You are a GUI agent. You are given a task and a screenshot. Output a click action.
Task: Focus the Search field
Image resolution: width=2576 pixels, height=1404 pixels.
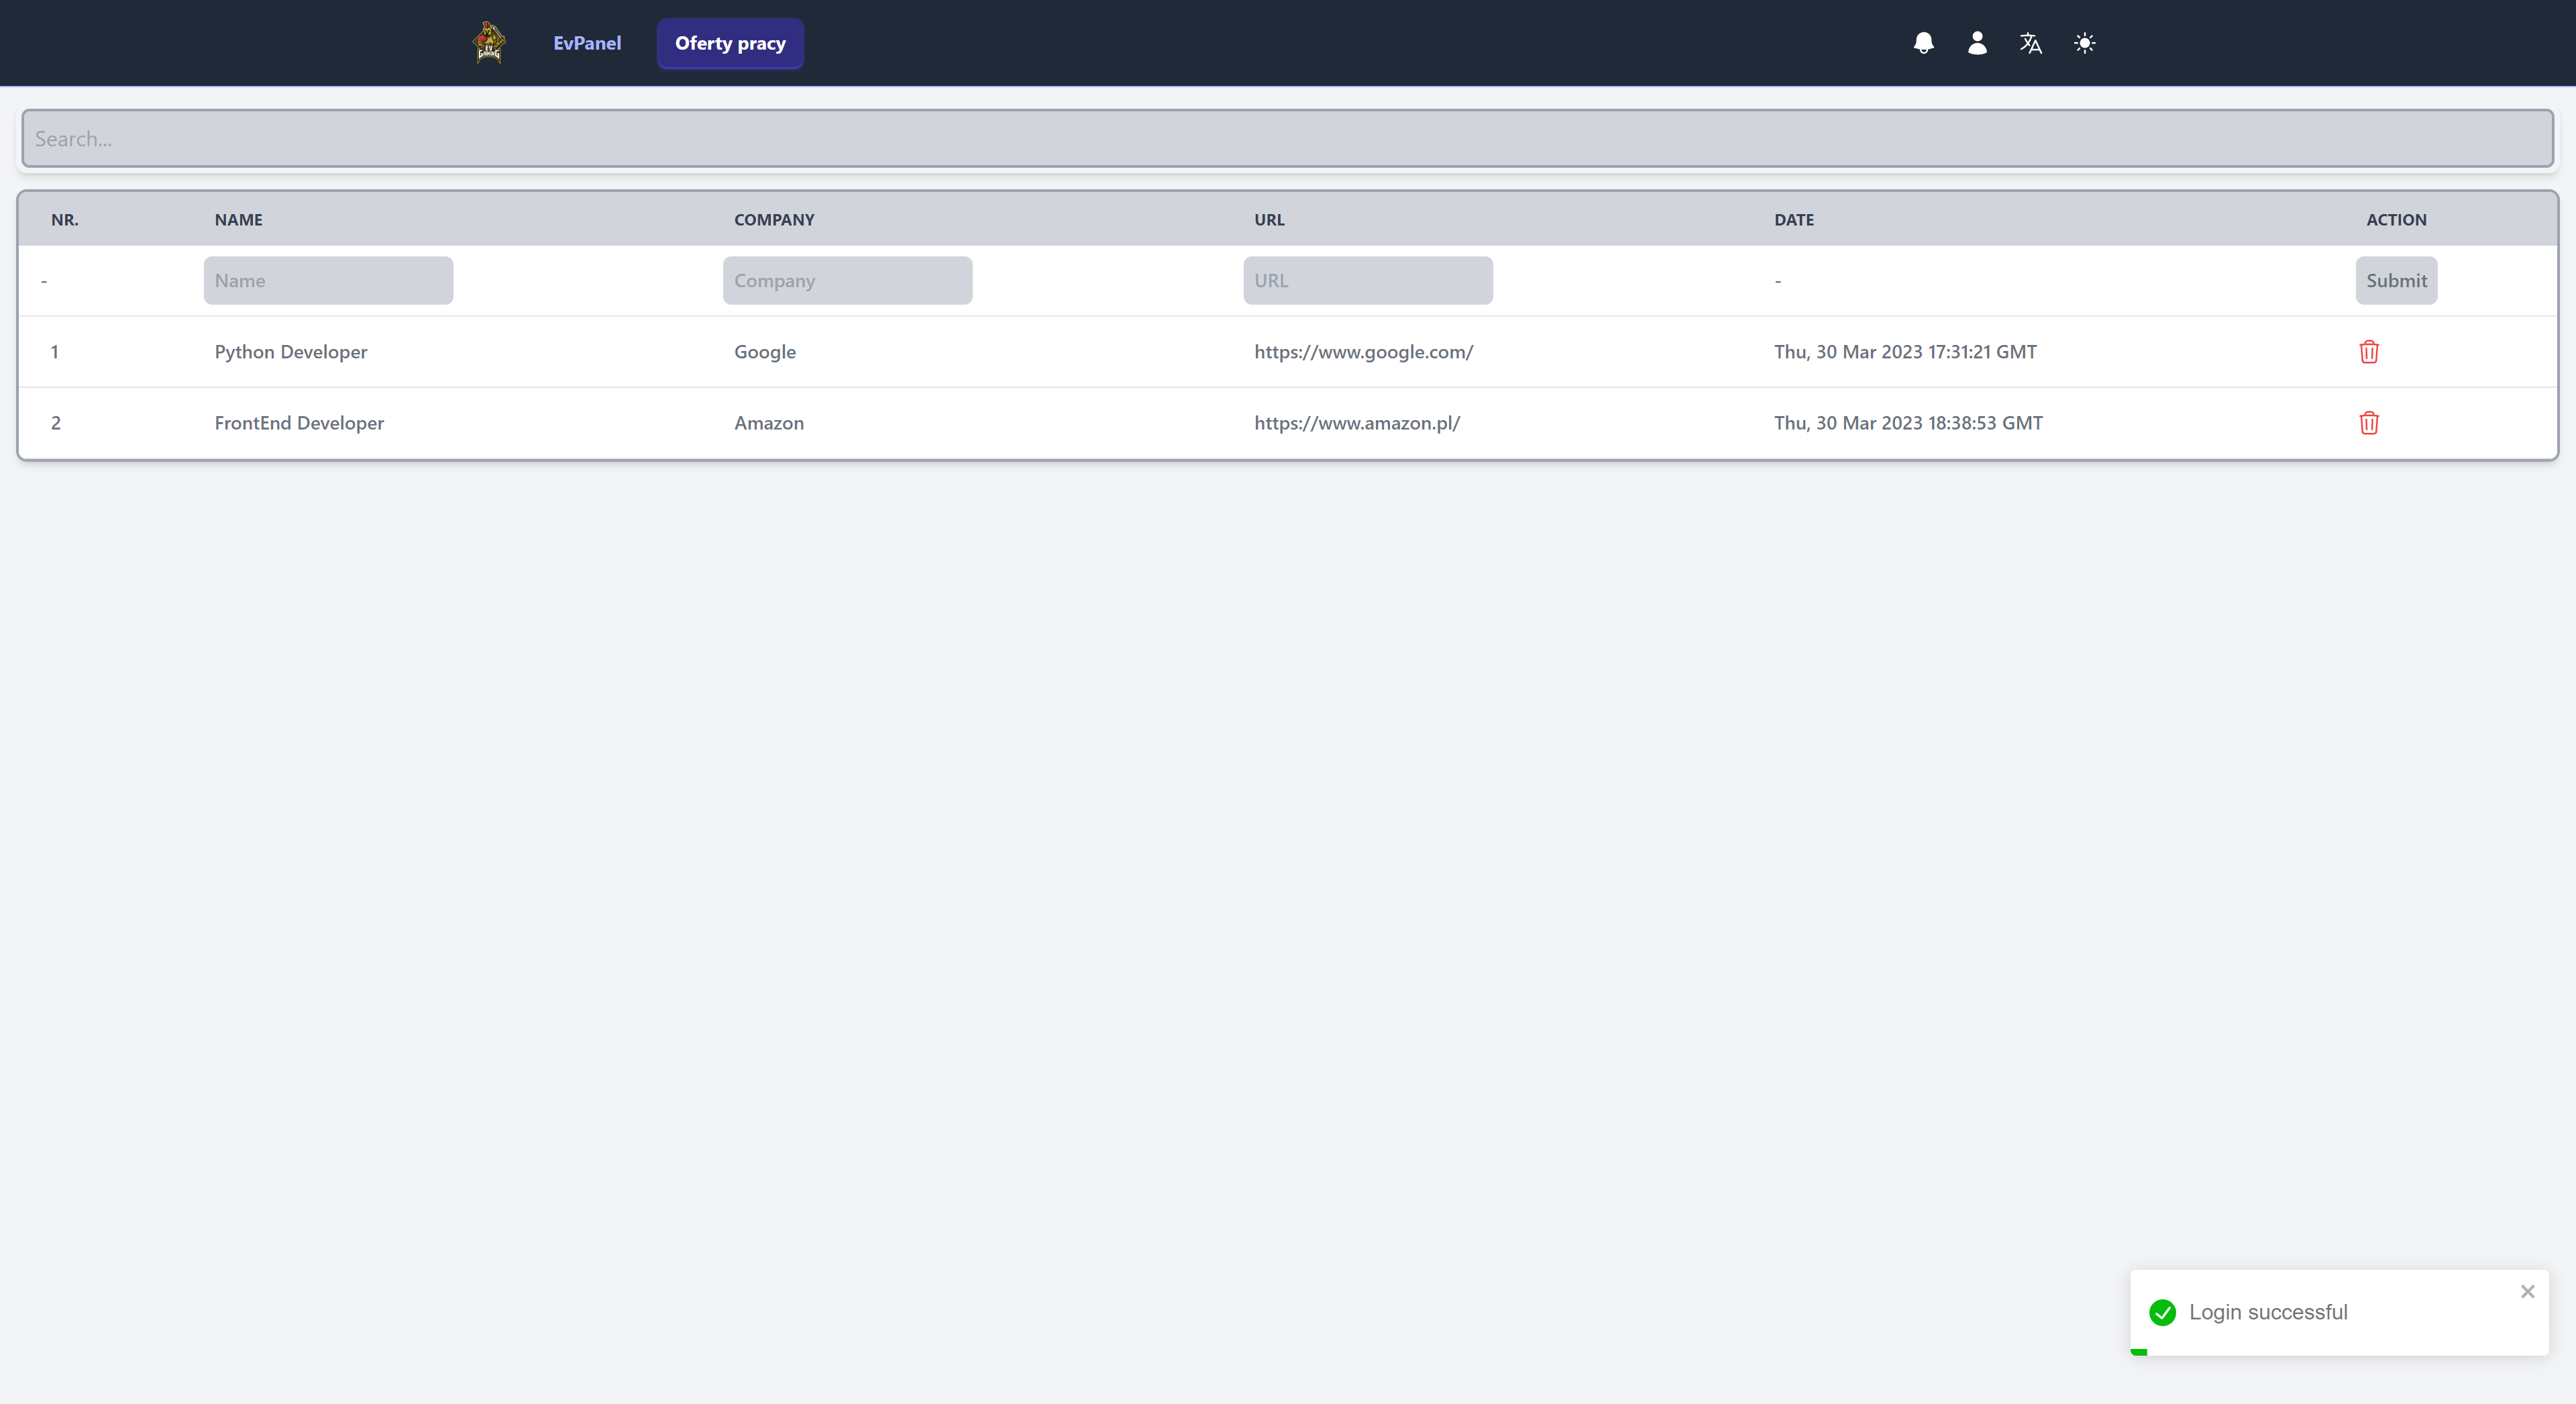point(1288,138)
